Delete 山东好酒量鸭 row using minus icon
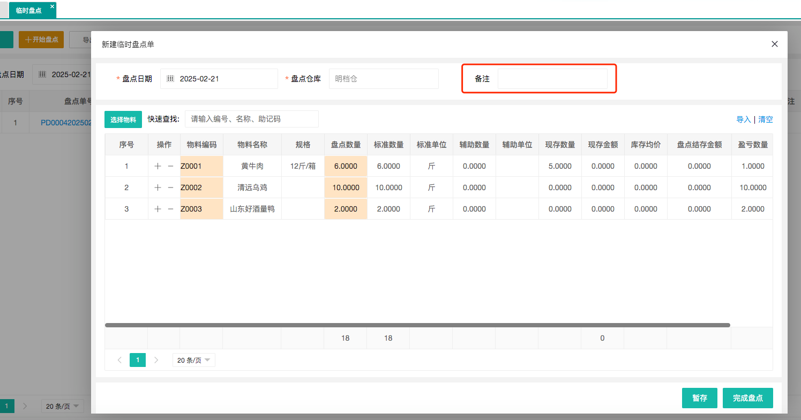 (x=170, y=209)
